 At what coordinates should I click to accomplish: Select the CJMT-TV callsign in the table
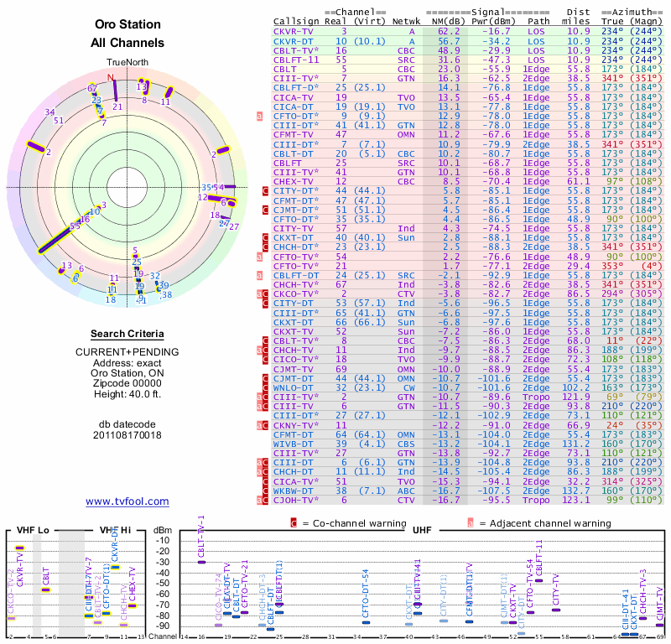click(x=293, y=369)
